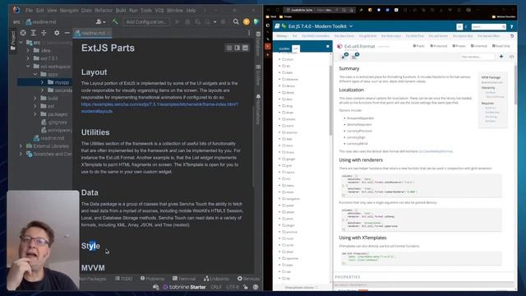Image resolution: width=526 pixels, height=296 pixels.
Task: Collapse docs tree with sidebar header icon
Action: pos(327,46)
